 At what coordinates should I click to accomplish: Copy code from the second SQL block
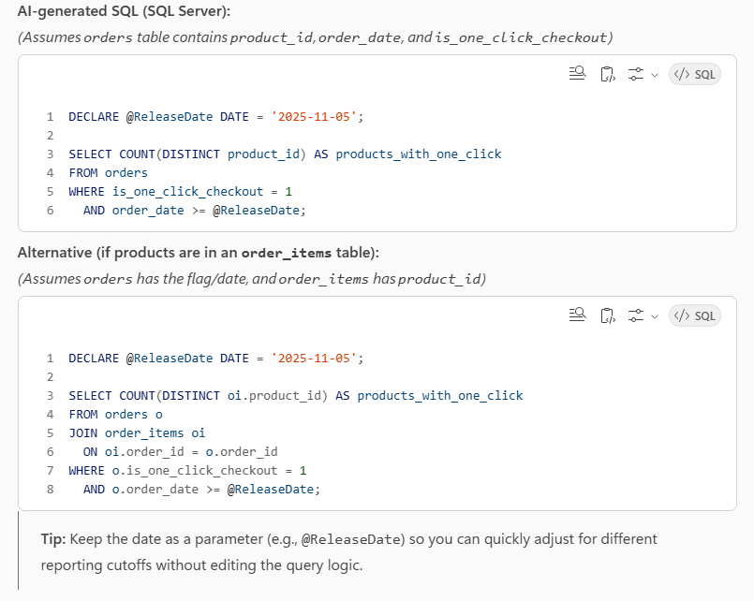click(607, 315)
